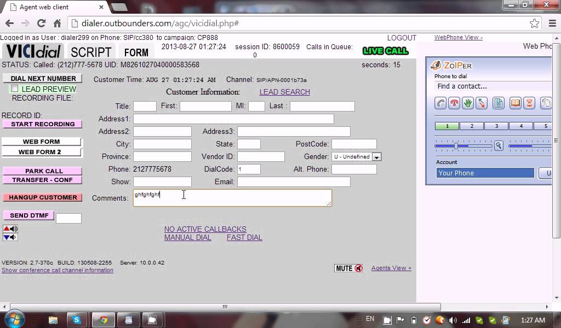Click the MANUAL DIAL link
The image size is (561, 328).
(x=188, y=238)
